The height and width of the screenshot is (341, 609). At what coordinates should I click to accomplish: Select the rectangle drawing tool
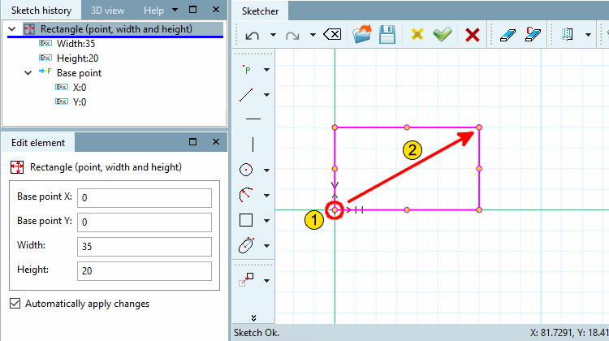[246, 220]
